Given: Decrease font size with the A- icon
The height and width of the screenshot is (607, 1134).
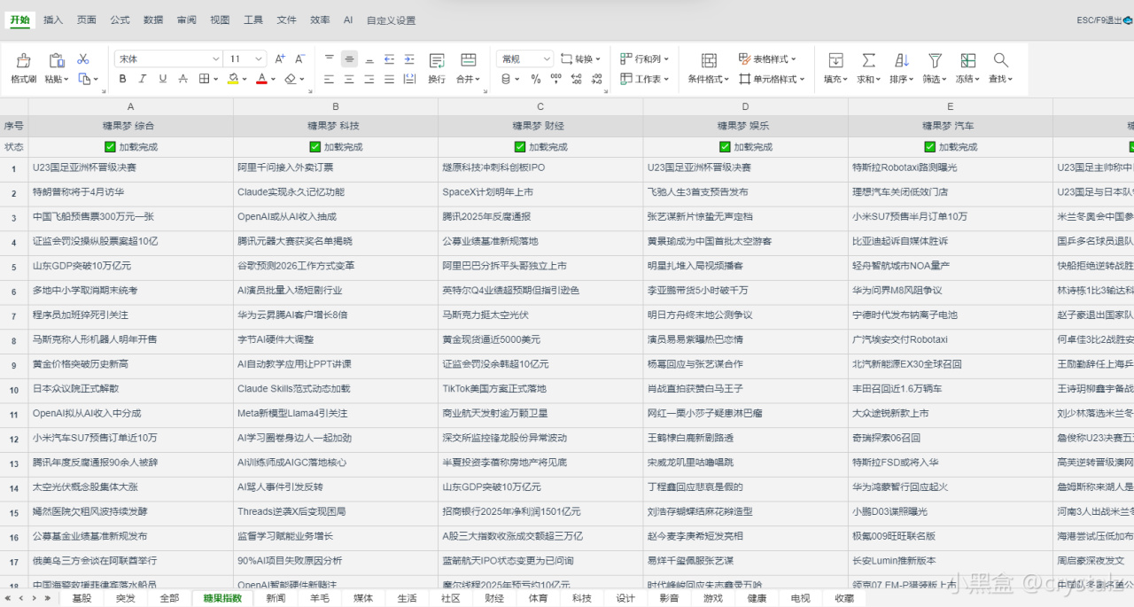Looking at the screenshot, I should [300, 58].
